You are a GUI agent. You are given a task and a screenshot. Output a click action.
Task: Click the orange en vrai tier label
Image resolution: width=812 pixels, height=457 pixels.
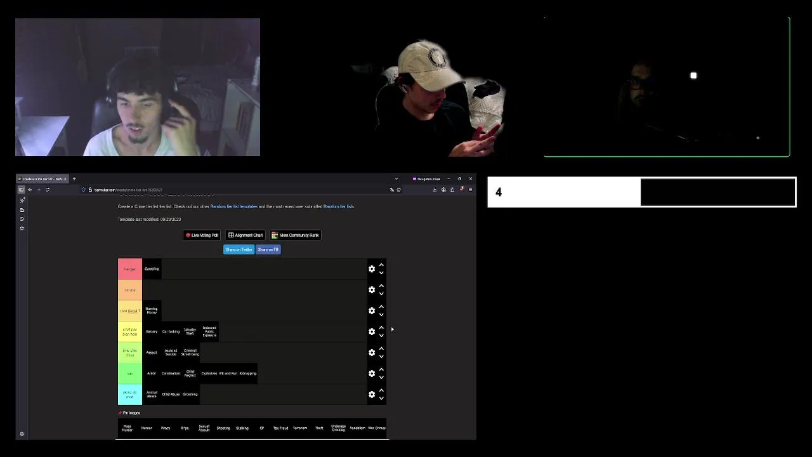click(130, 290)
